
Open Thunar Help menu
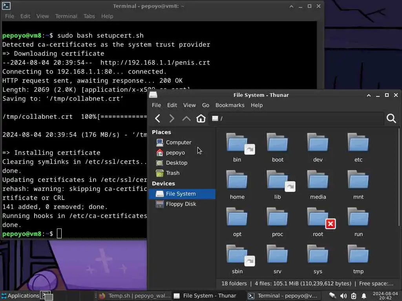(257, 105)
